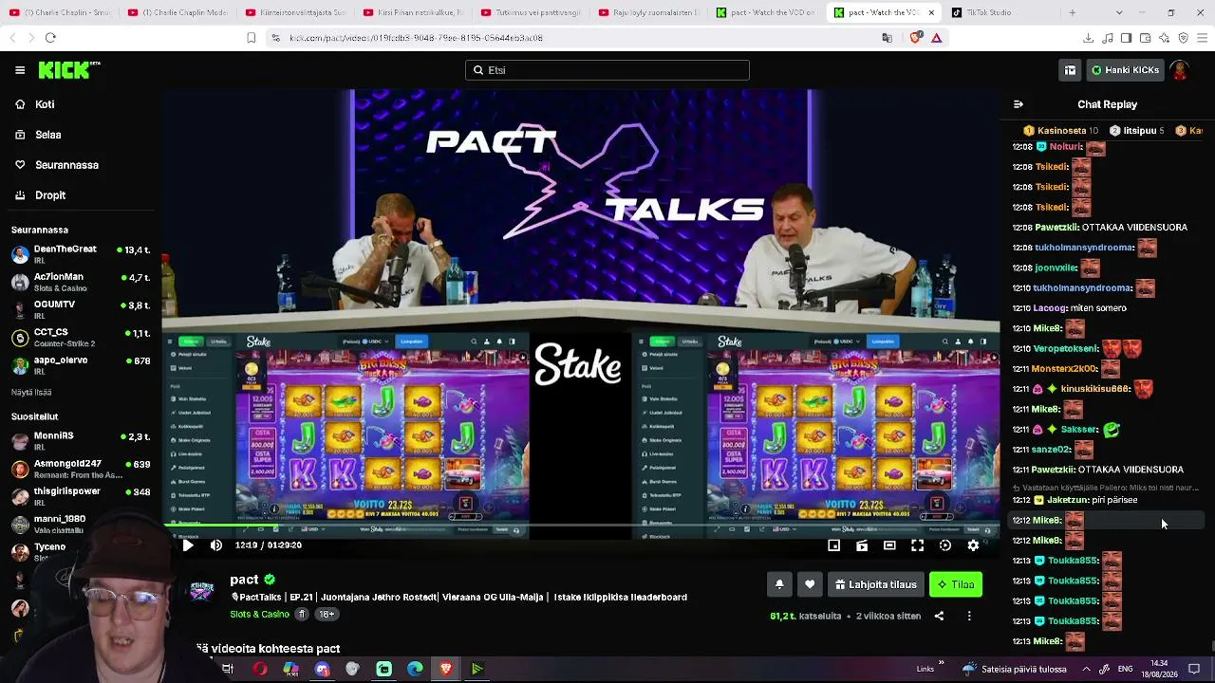Toggle theatre mode on the player

[889, 545]
